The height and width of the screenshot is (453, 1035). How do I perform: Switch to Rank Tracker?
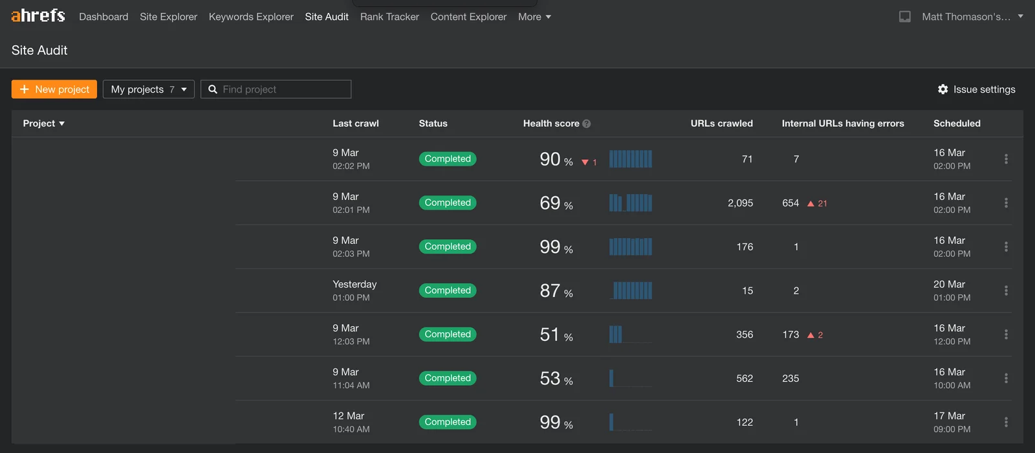pos(389,17)
